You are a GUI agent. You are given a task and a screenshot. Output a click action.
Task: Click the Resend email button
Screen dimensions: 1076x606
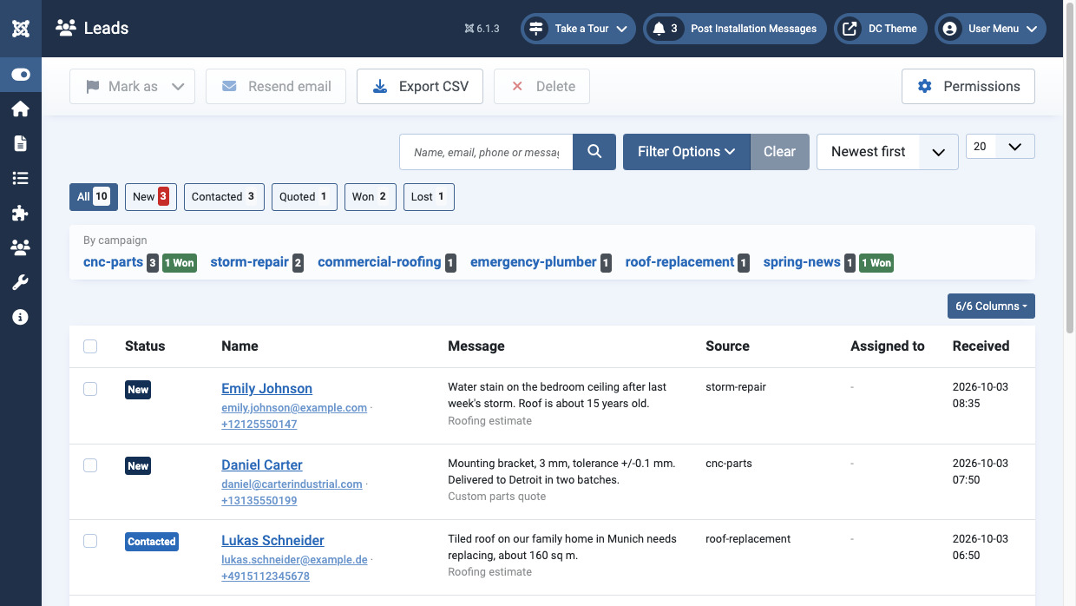coord(276,87)
